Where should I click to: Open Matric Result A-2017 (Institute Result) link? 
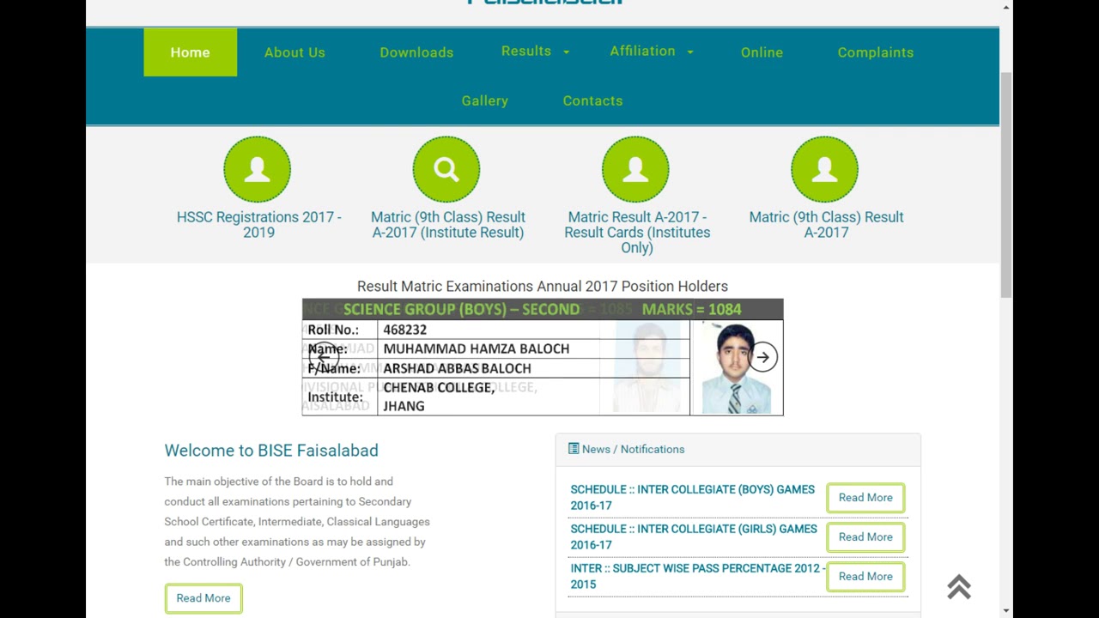click(447, 225)
